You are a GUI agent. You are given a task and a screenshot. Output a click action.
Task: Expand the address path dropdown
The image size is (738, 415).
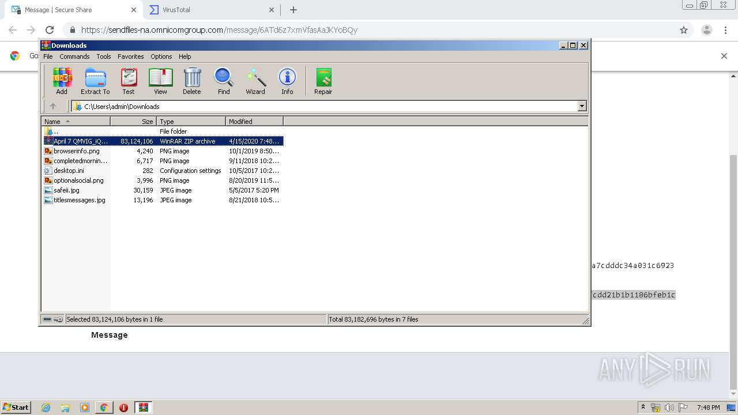(582, 106)
